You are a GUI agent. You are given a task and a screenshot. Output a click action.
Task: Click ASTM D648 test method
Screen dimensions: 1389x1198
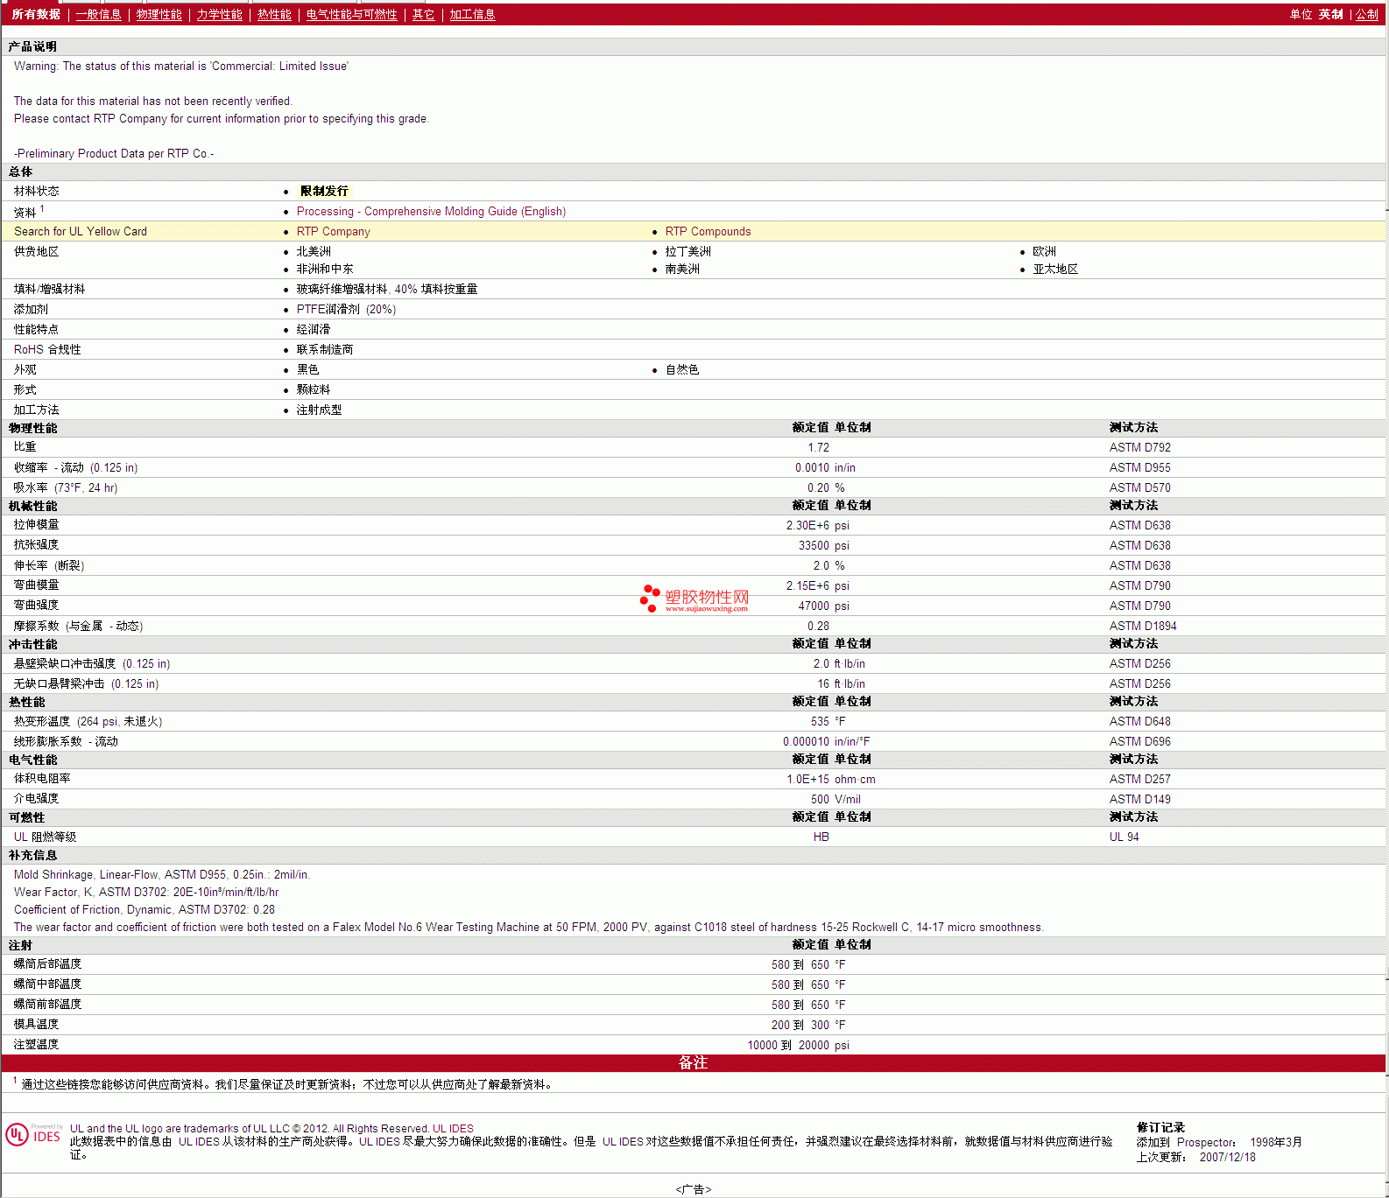pos(1139,722)
